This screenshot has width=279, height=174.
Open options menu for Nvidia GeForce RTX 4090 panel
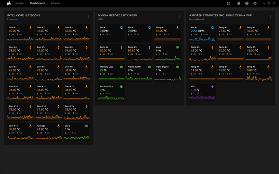[179, 17]
